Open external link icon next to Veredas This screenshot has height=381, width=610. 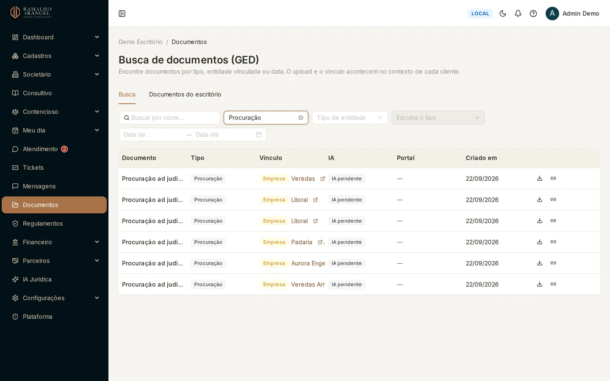click(322, 179)
